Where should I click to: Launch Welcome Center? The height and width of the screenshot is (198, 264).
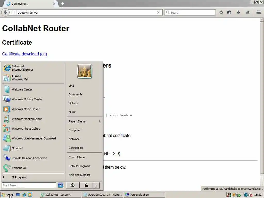tap(33, 89)
